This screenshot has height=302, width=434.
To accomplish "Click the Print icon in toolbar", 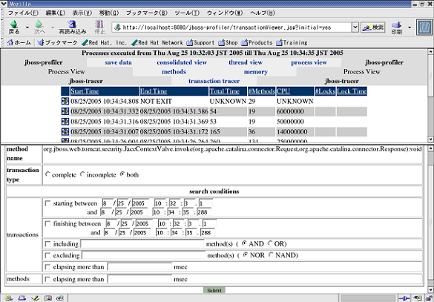I will click(396, 25).
